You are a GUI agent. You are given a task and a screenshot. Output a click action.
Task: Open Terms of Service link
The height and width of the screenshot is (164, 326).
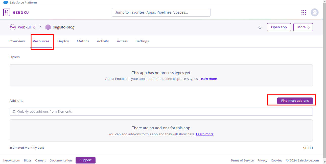coord(242,160)
